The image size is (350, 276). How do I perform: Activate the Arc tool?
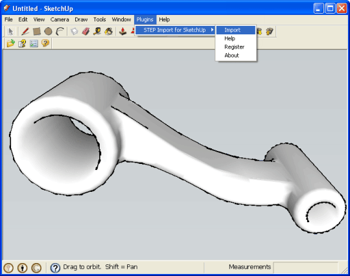coord(60,32)
